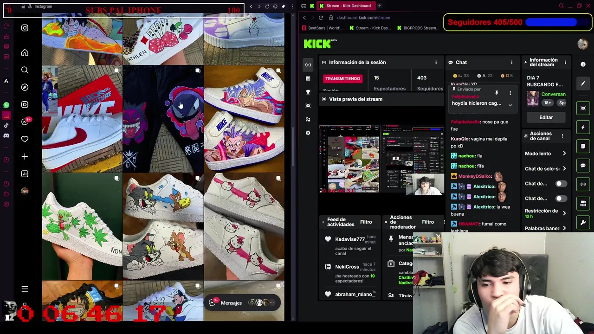Open green leaf sneaker post thumbnail
This screenshot has width=594, height=334.
(x=82, y=227)
